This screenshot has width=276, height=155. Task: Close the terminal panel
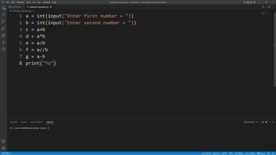pos(273,122)
